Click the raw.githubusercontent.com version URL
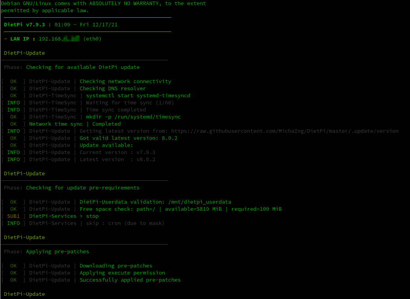The height and width of the screenshot is (299, 410). (x=285, y=131)
